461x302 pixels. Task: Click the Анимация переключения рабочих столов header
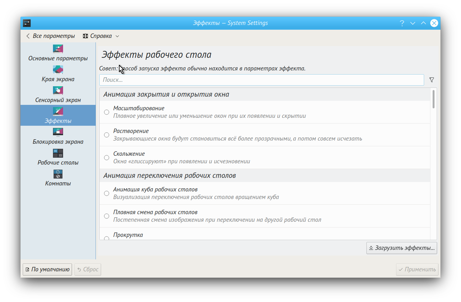pyautogui.click(x=265, y=176)
